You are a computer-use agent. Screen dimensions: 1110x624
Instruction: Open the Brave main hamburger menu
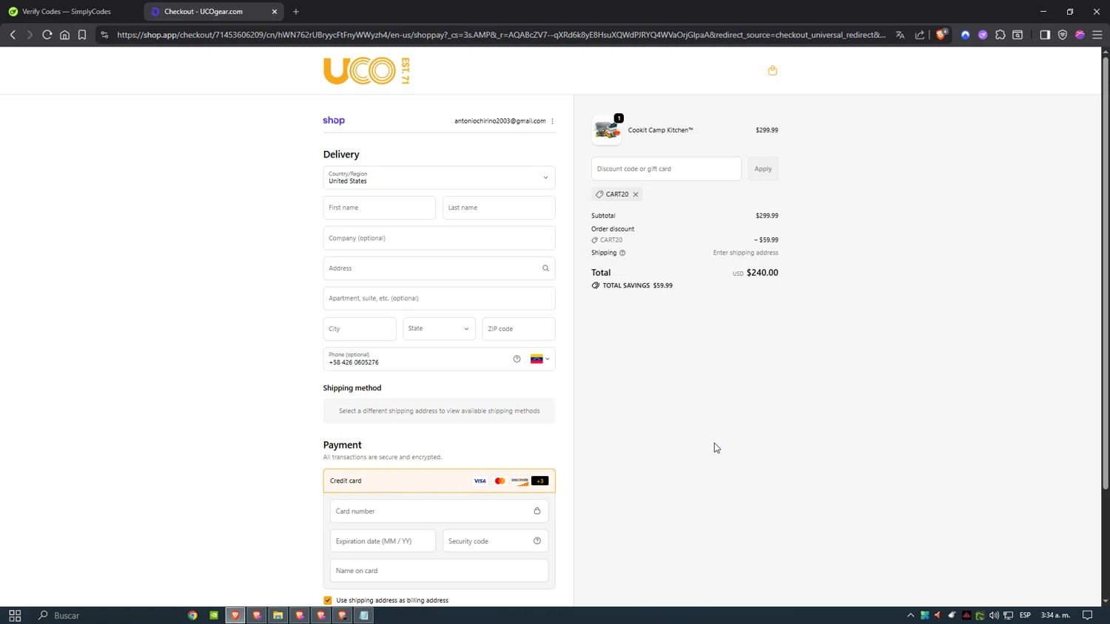[1097, 35]
